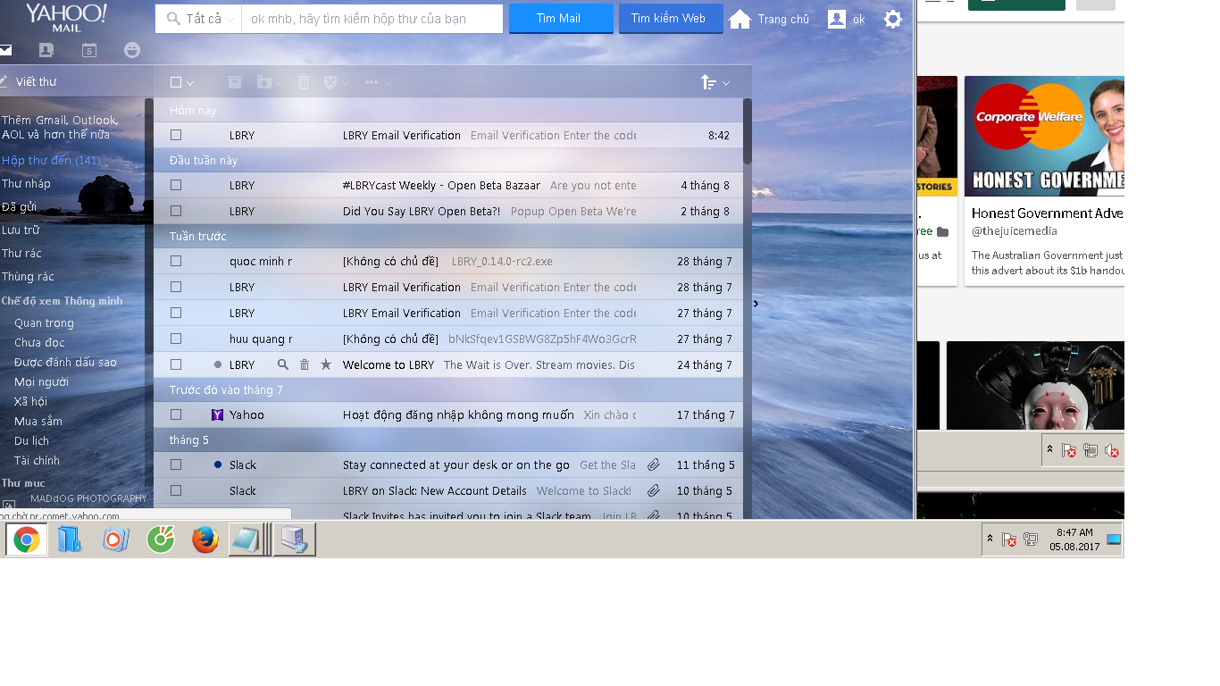Open the sort order dropdown in toolbar
Viewport: 1220px width, 686px height.
715,83
